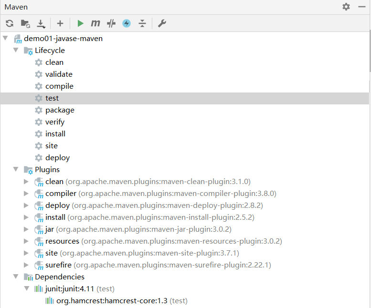The image size is (371, 308).
Task: Select maven-deploy-plugin:2.8.2 row text
Action: (x=154, y=205)
